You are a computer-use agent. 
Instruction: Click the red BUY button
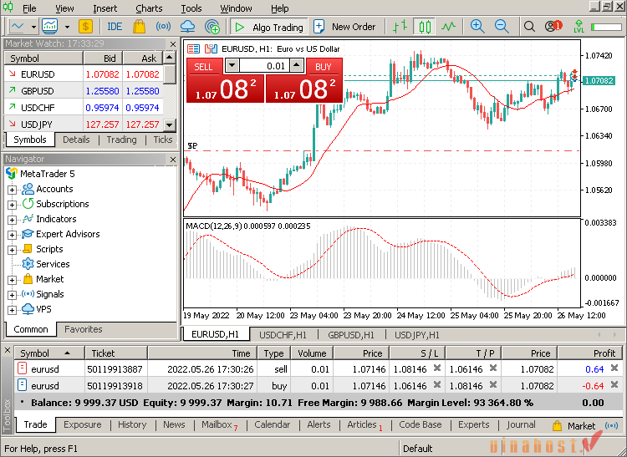324,66
